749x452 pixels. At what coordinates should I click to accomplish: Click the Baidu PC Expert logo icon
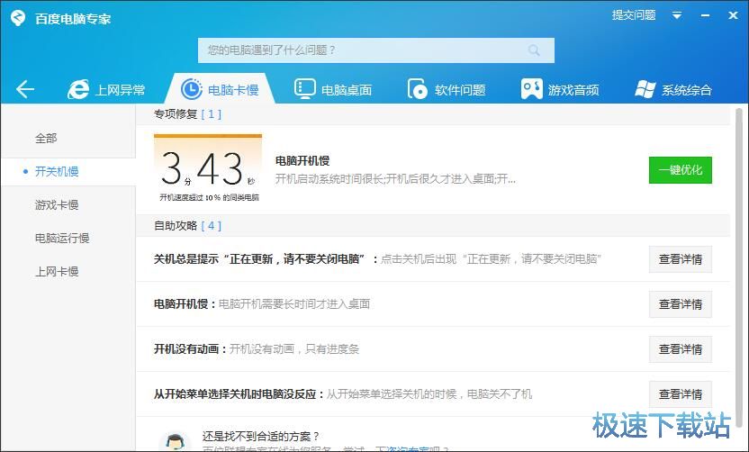pyautogui.click(x=18, y=19)
